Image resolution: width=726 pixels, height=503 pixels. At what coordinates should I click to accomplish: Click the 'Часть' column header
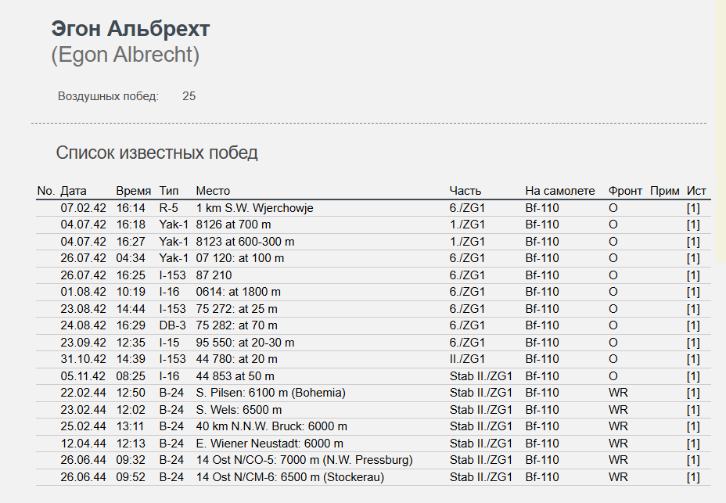coord(465,191)
